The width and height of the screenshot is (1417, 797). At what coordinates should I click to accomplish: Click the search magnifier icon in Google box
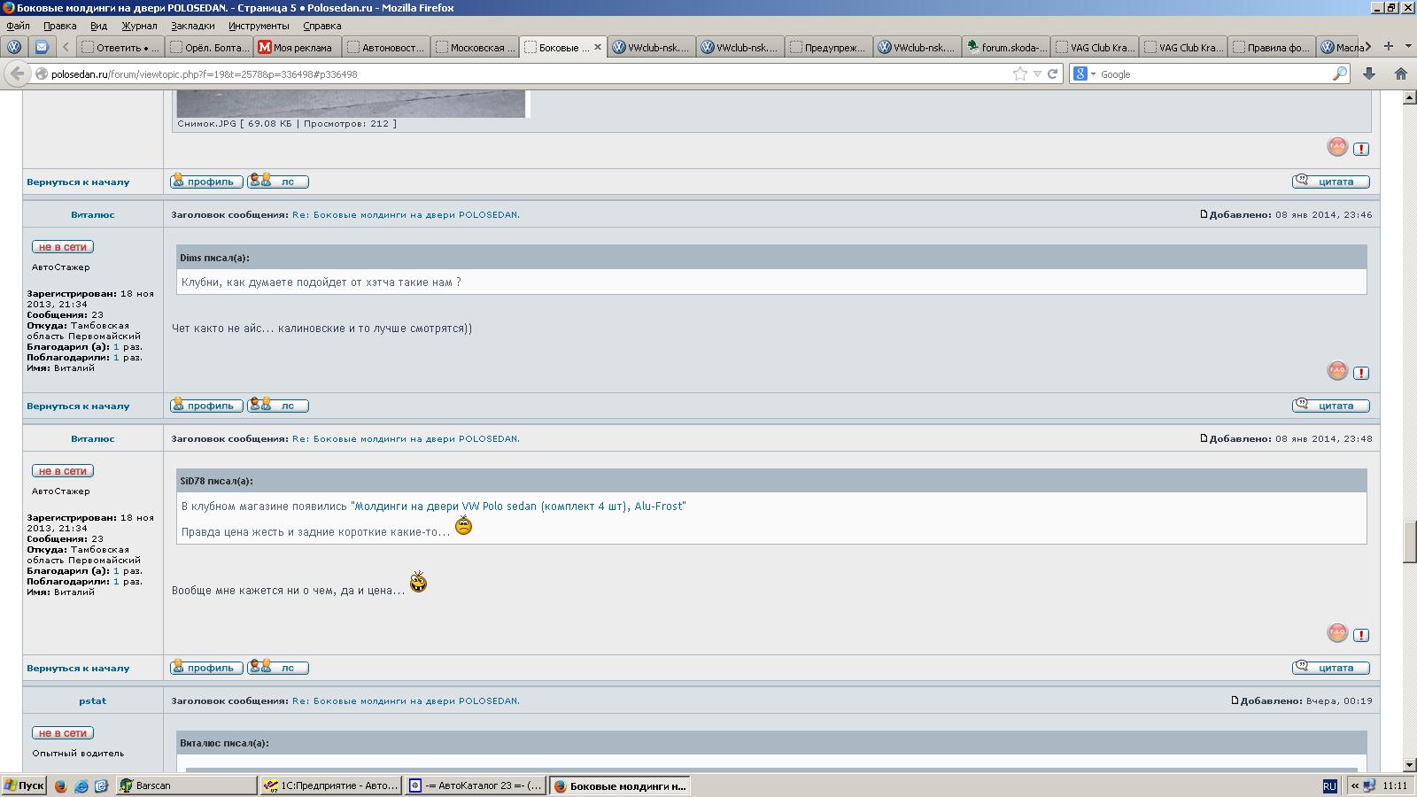[1339, 74]
